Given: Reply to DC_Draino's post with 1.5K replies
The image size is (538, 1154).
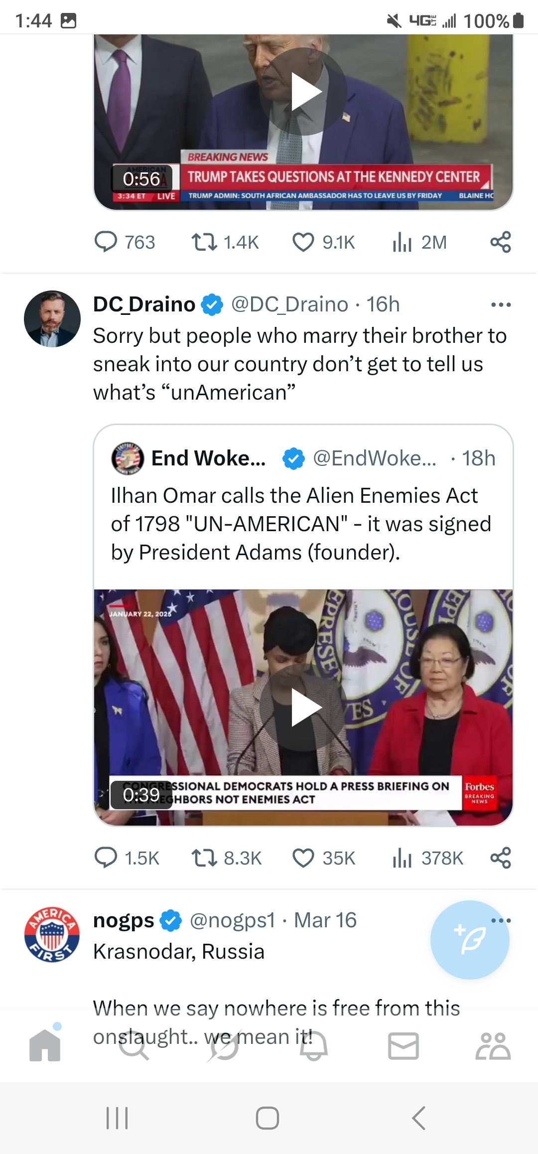Looking at the screenshot, I should coord(106,858).
